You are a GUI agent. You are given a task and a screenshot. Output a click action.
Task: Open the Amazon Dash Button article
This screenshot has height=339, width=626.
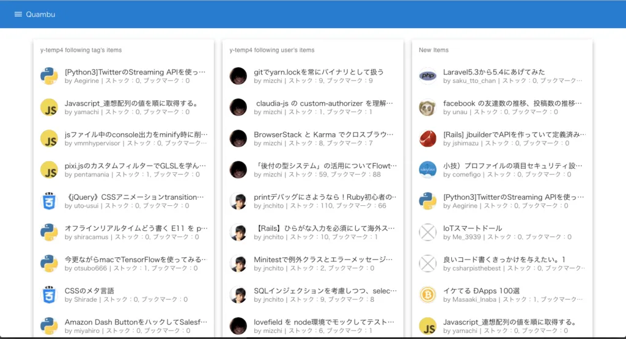coord(136,322)
